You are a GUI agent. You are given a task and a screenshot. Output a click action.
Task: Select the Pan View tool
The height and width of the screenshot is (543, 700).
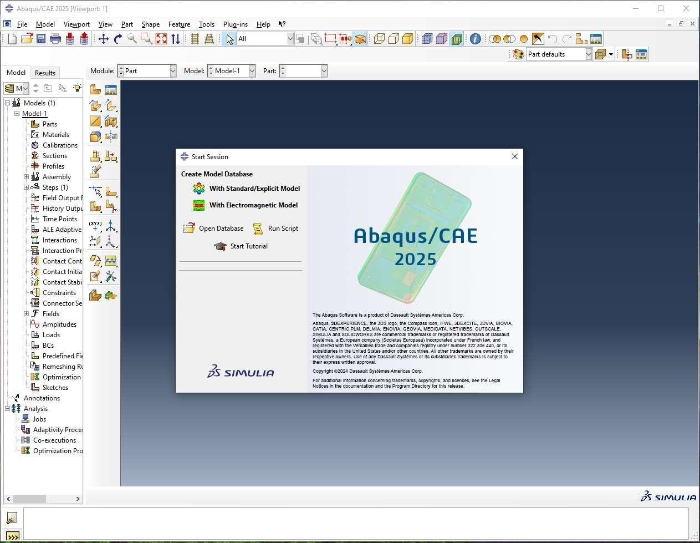click(x=103, y=39)
